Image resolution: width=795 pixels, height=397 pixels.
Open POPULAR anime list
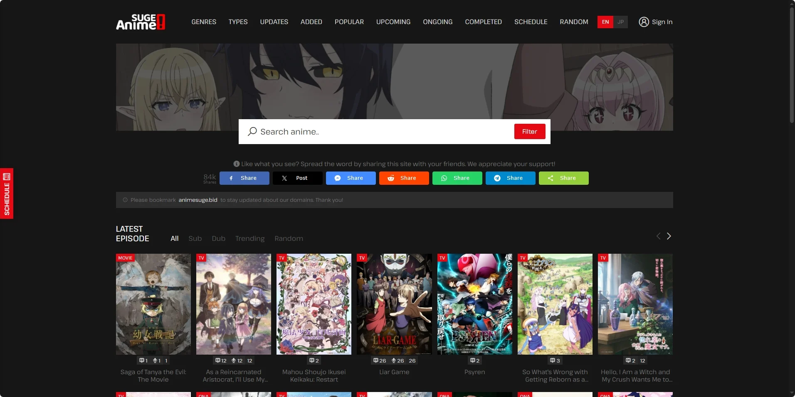pos(349,22)
